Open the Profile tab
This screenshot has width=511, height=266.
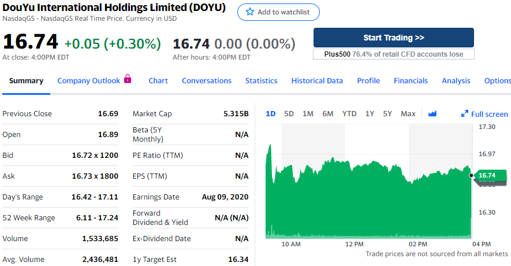(x=368, y=80)
